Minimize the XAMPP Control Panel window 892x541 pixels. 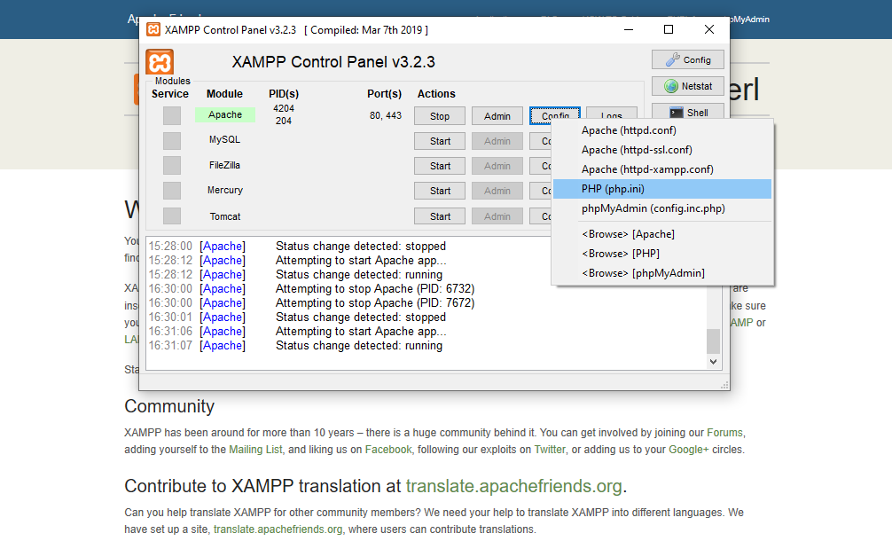pos(629,29)
